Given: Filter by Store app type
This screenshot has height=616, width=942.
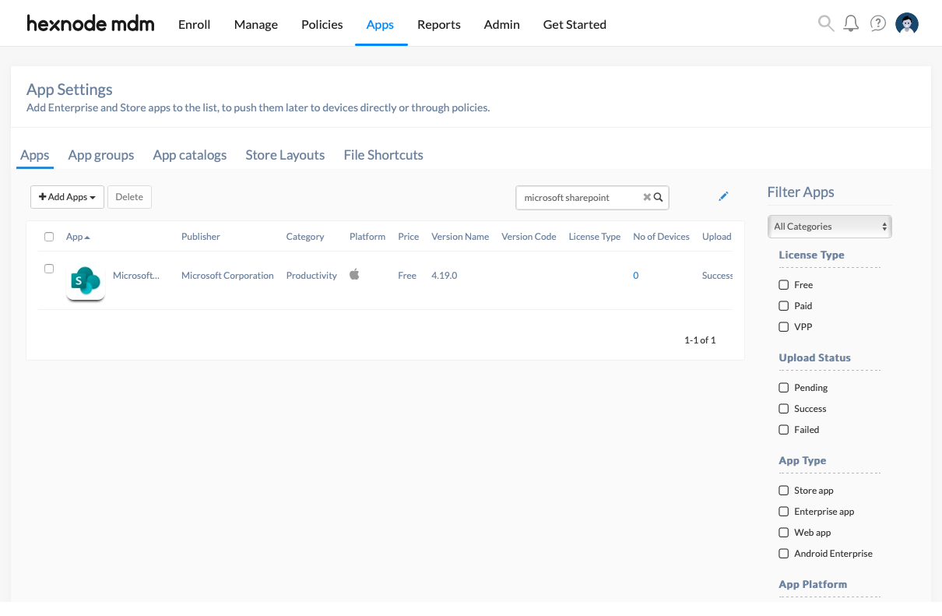Looking at the screenshot, I should point(784,491).
